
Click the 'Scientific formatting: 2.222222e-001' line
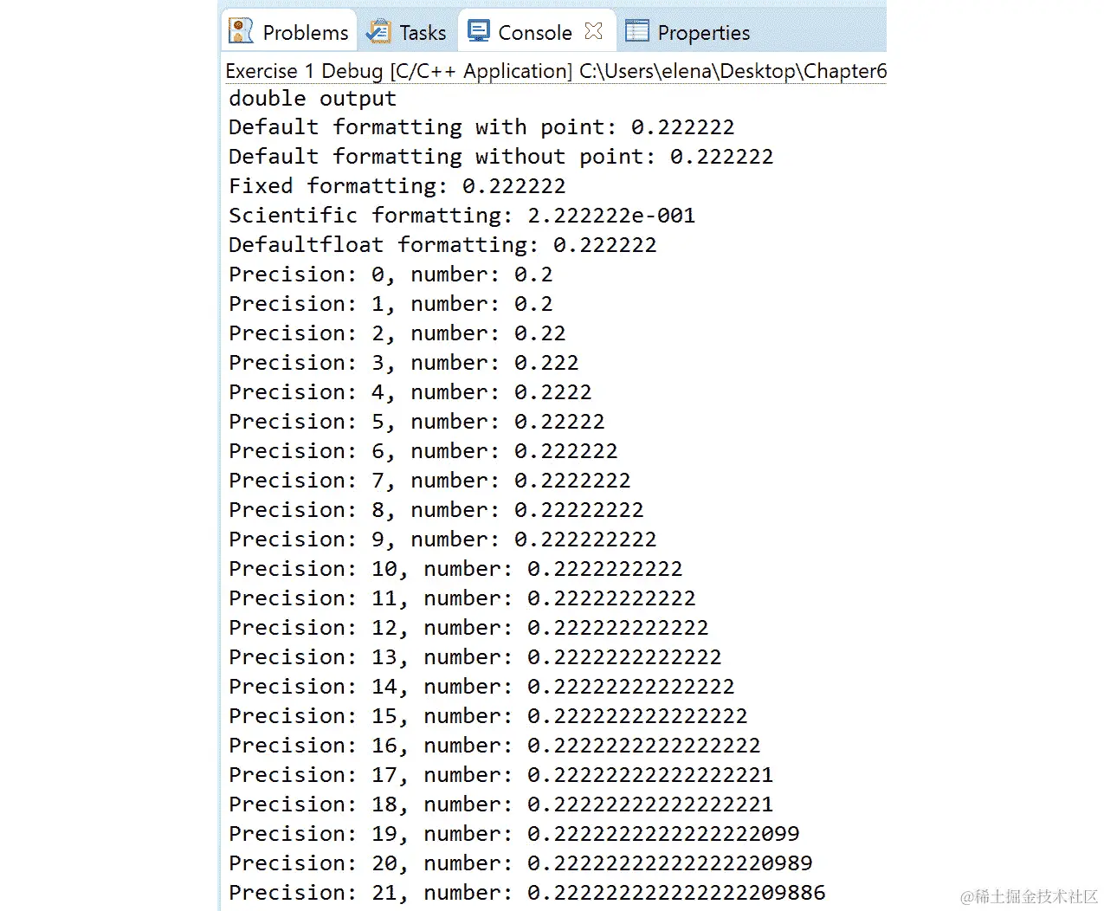click(x=462, y=216)
